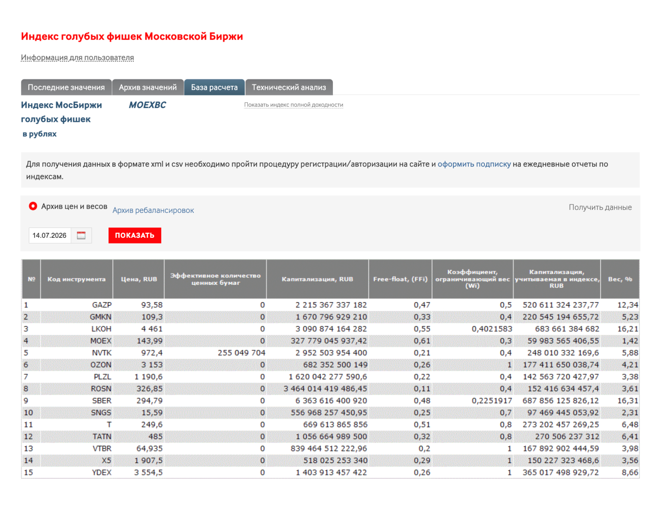Click the LKOH coefficient 0,4021583
The image size is (662, 511).
pyautogui.click(x=492, y=329)
